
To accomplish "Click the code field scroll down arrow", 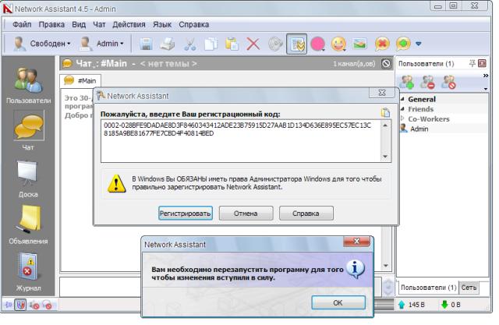I will (385, 157).
